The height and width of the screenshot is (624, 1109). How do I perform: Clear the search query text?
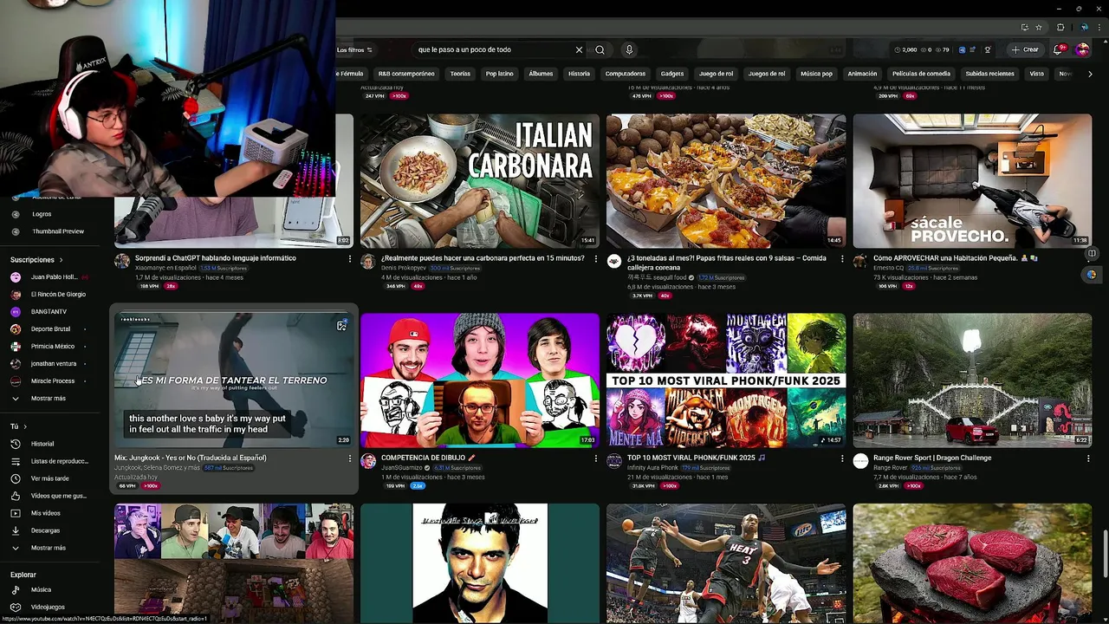(579, 49)
